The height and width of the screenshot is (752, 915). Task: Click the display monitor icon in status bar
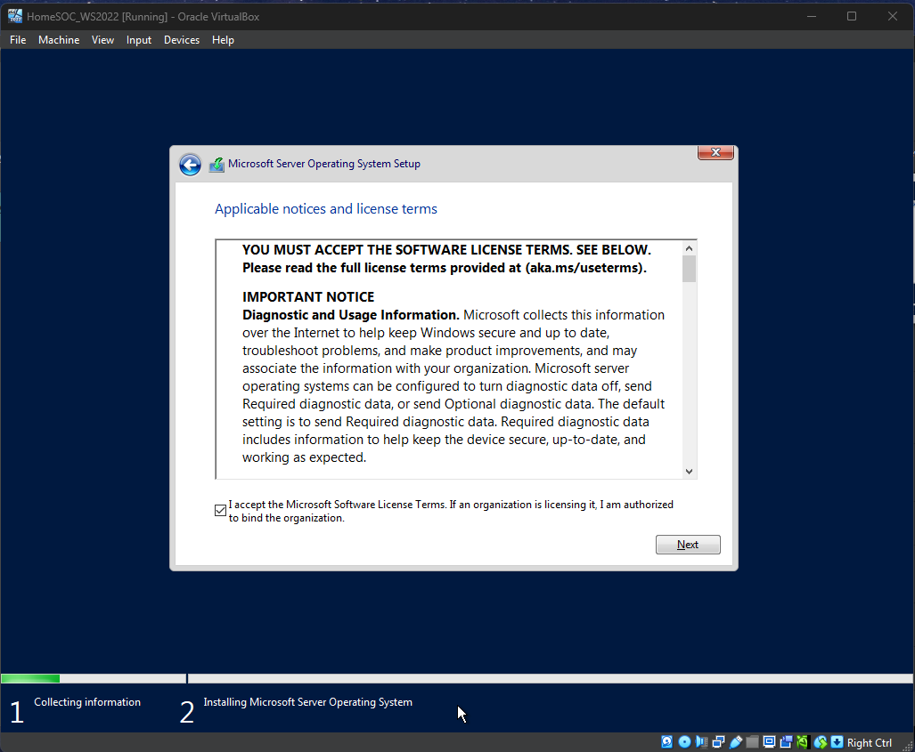point(769,742)
